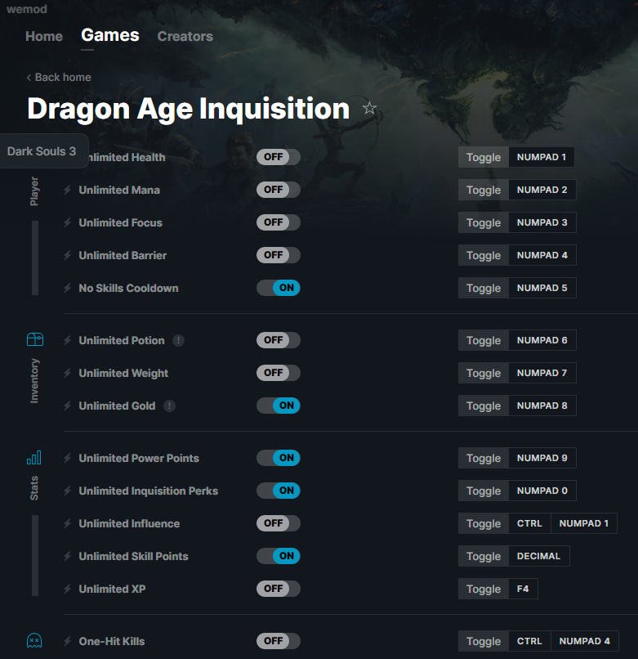
Task: Click the NUMPAD 0 hotkey button
Action: point(542,491)
